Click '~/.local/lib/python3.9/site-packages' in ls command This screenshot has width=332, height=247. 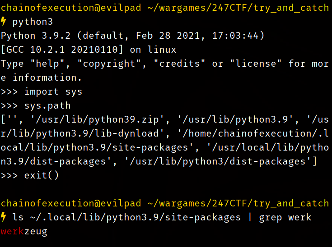136,217
